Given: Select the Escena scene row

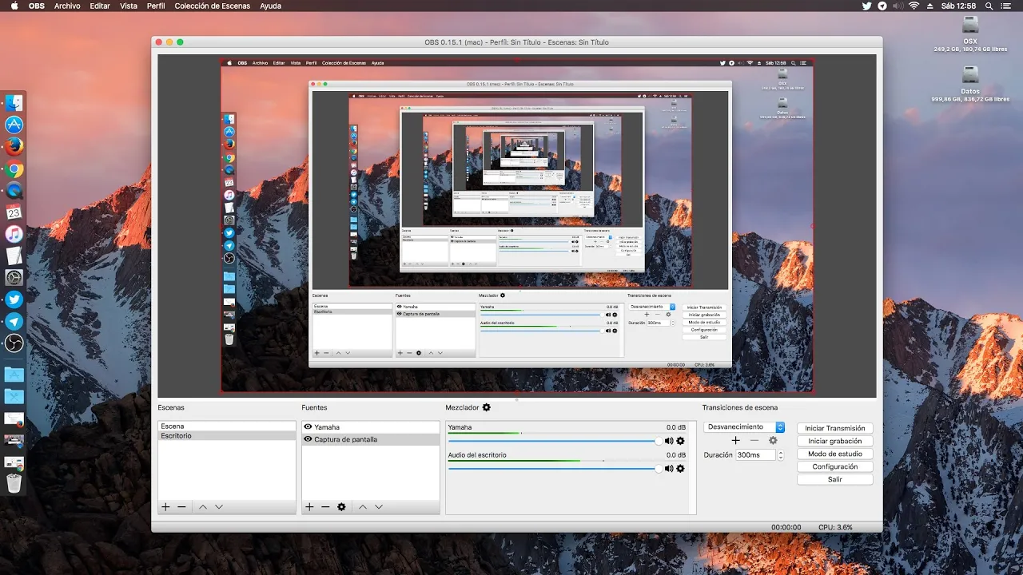Looking at the screenshot, I should [227, 426].
